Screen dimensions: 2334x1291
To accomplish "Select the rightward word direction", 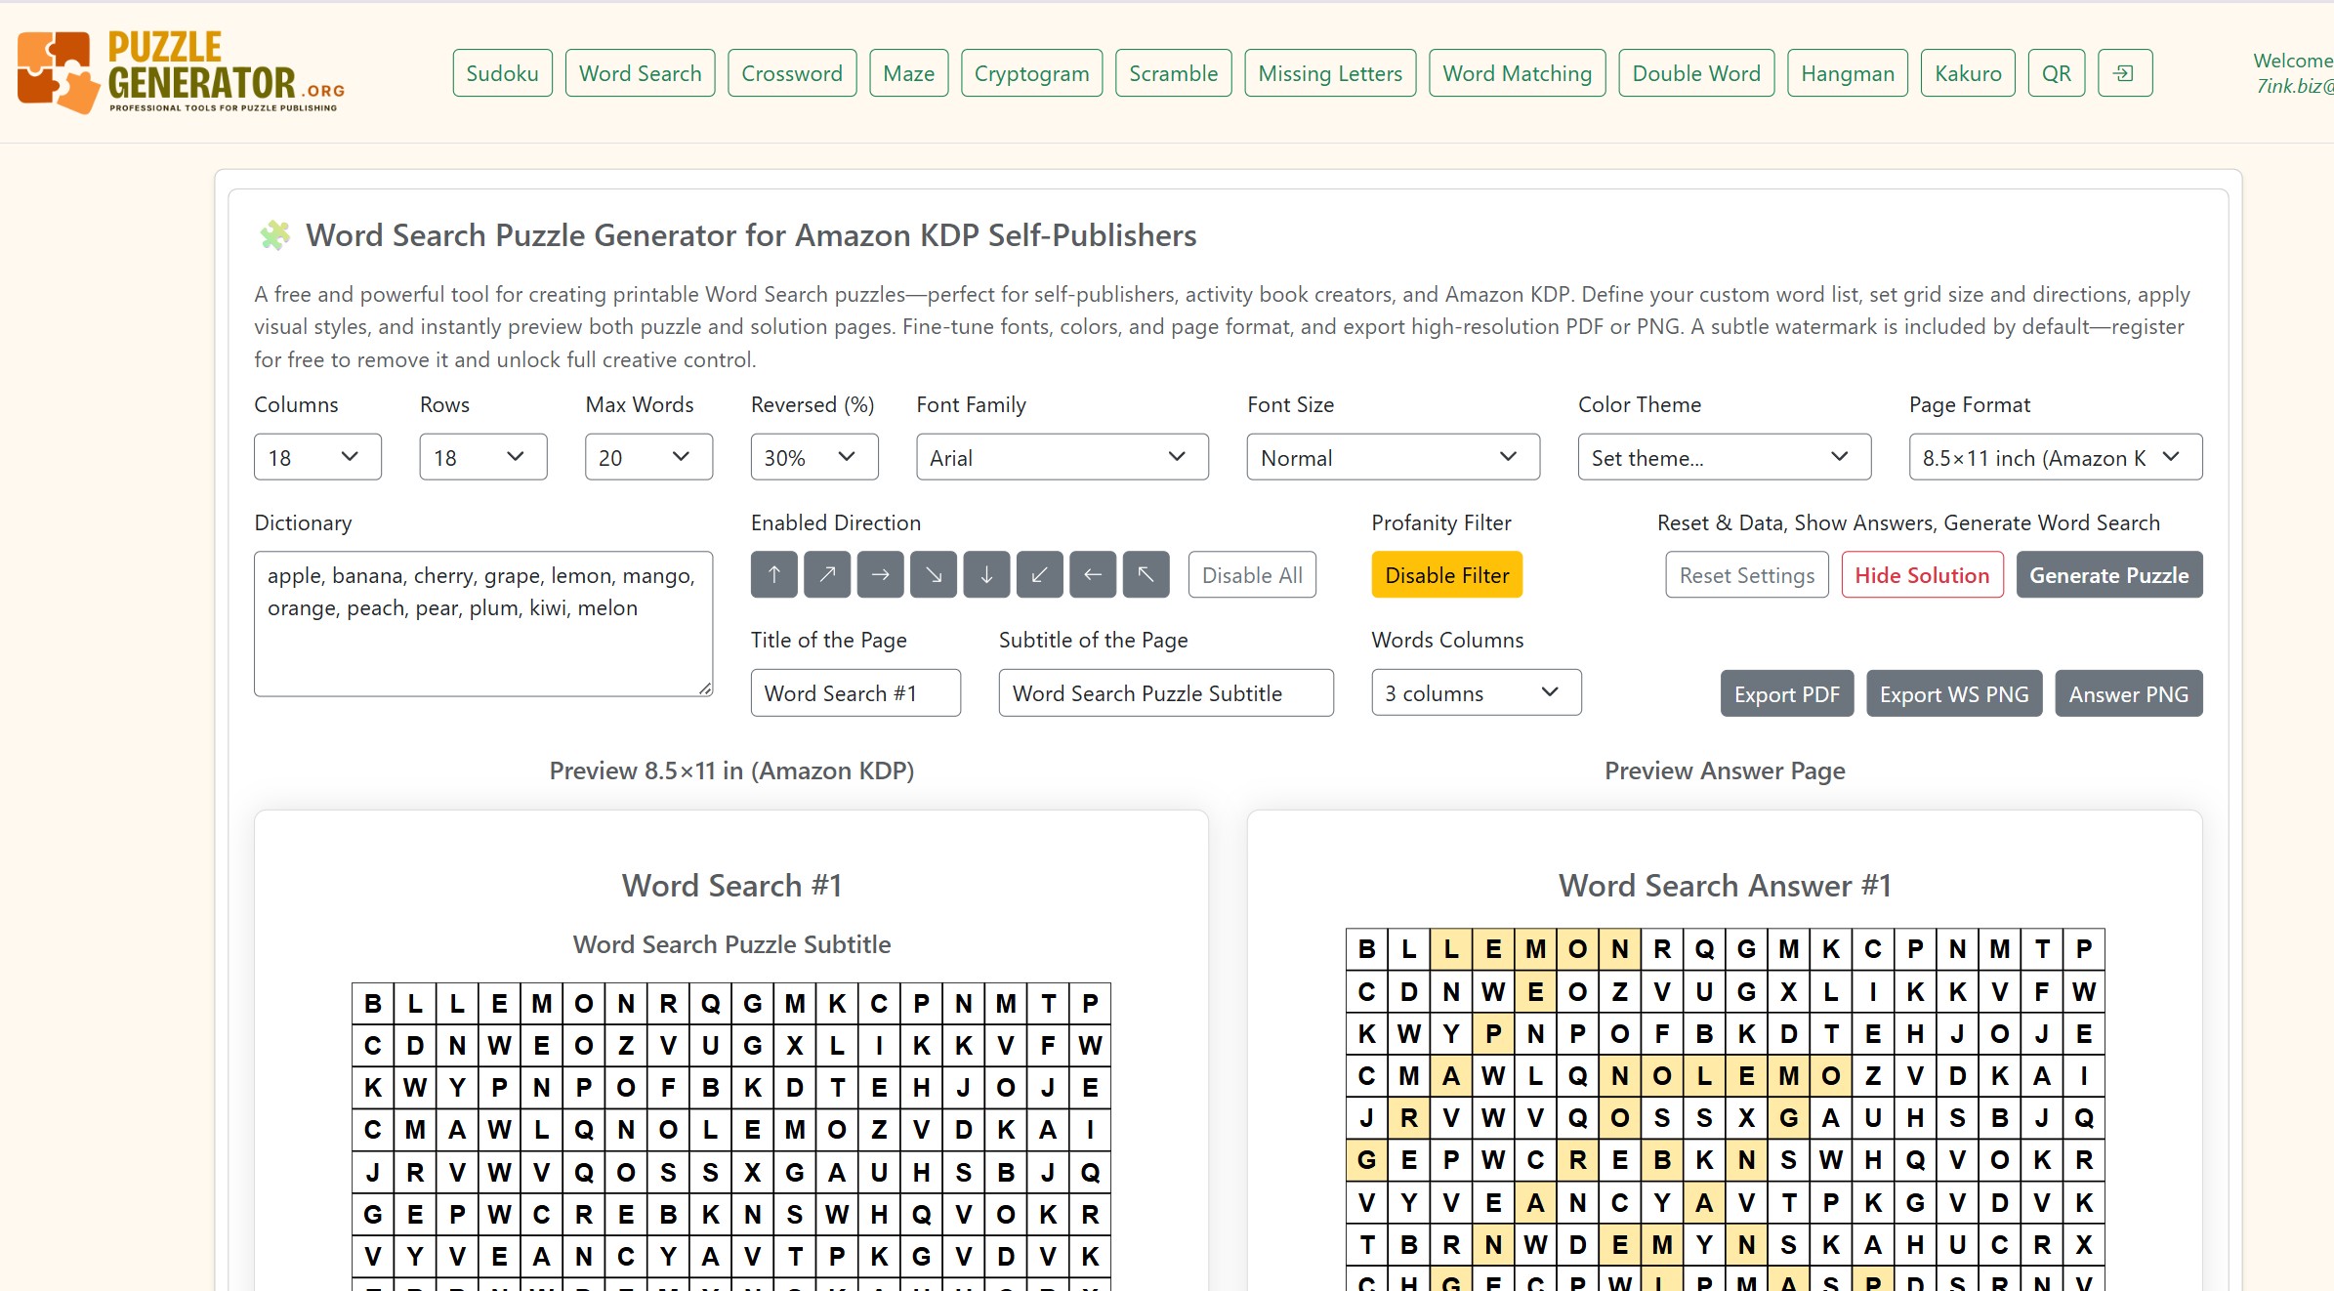I will tap(880, 575).
